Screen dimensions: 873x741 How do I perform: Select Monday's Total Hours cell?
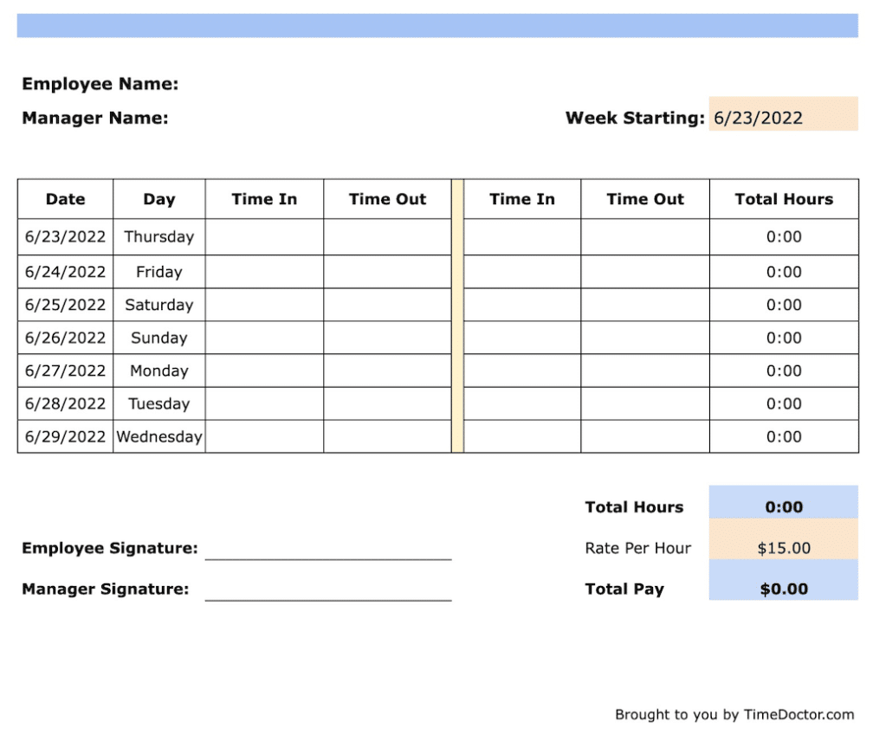click(x=783, y=370)
